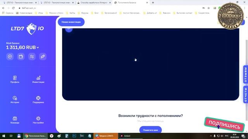Open the Без вложений bookmarks folder
The height and width of the screenshot is (139, 248).
click(109, 13)
